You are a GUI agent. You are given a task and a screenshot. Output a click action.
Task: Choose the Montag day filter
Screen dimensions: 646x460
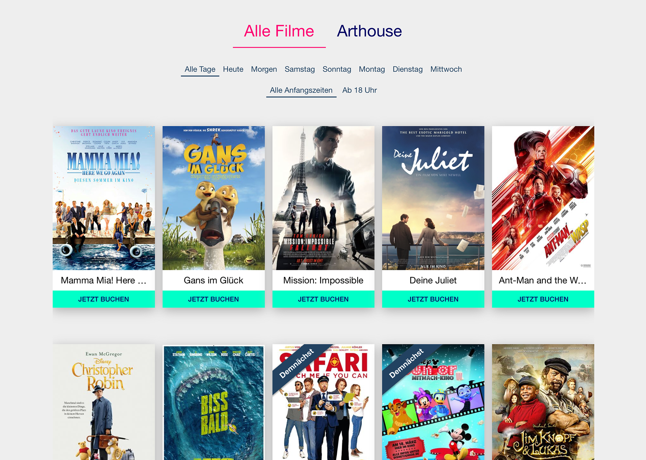pyautogui.click(x=372, y=69)
